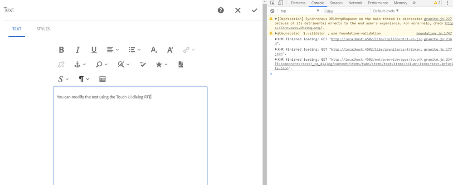The image size is (453, 185).
Task: Open the DevTools Memory tab
Action: click(x=400, y=3)
